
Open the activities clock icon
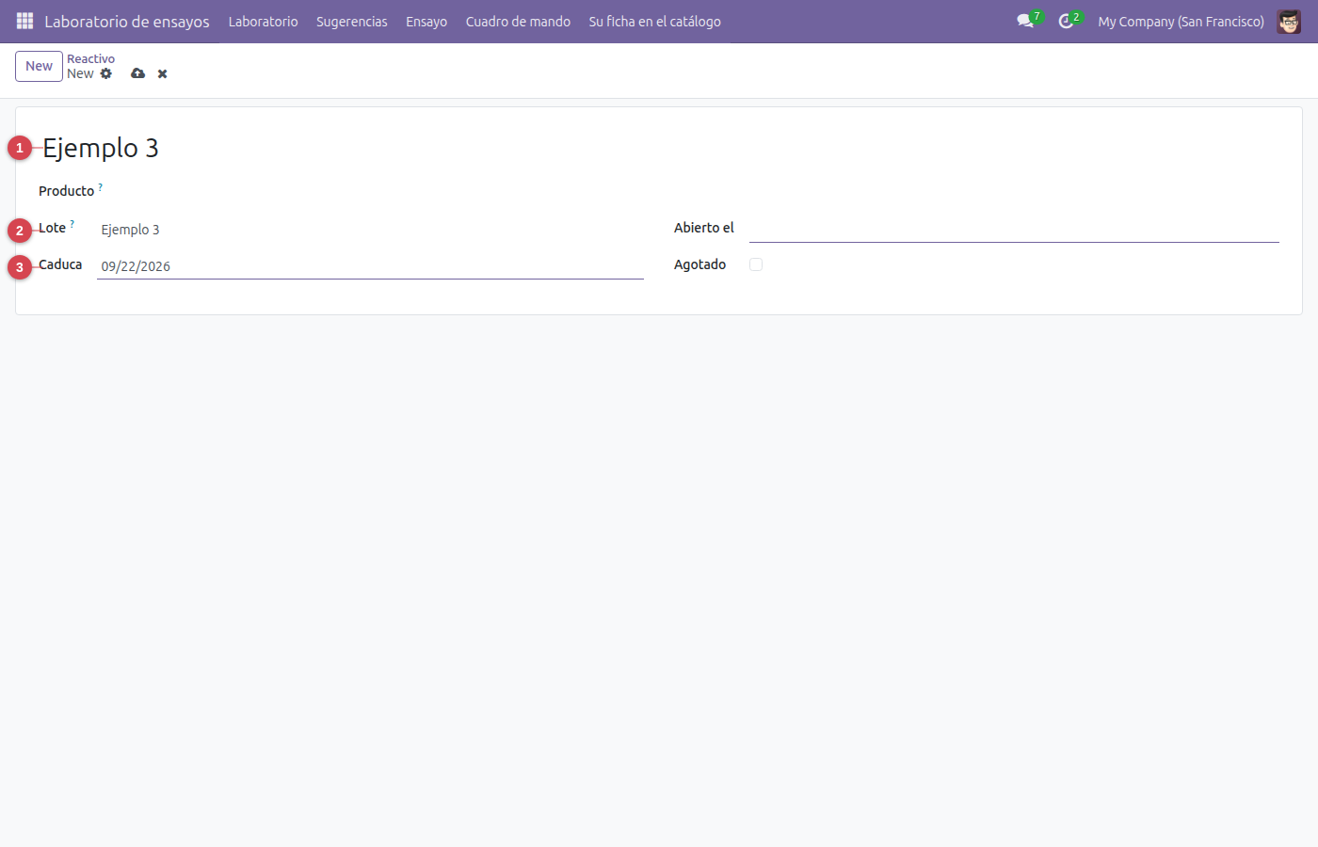pyautogui.click(x=1066, y=21)
